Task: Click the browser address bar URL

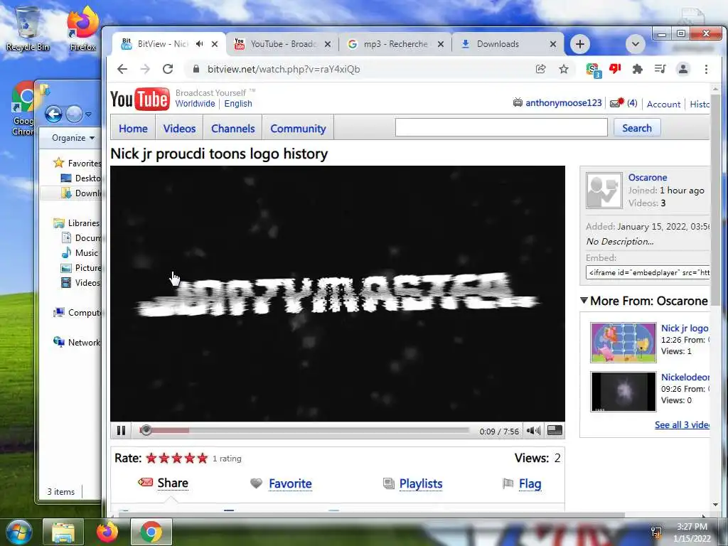Action: coord(283,69)
